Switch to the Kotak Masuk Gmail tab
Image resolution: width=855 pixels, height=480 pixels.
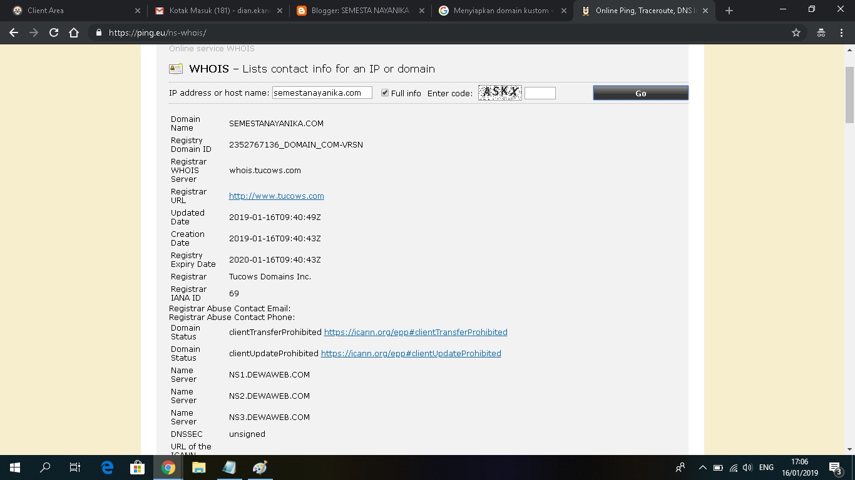(x=218, y=11)
